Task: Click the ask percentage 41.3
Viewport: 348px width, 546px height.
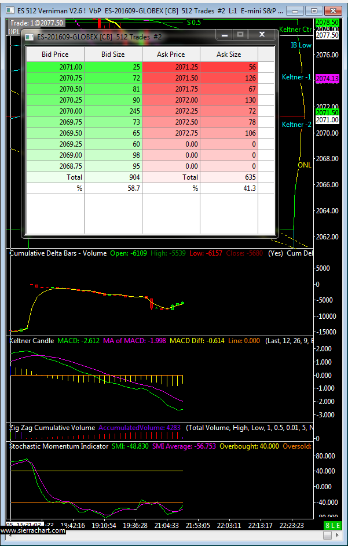Action: [x=229, y=188]
